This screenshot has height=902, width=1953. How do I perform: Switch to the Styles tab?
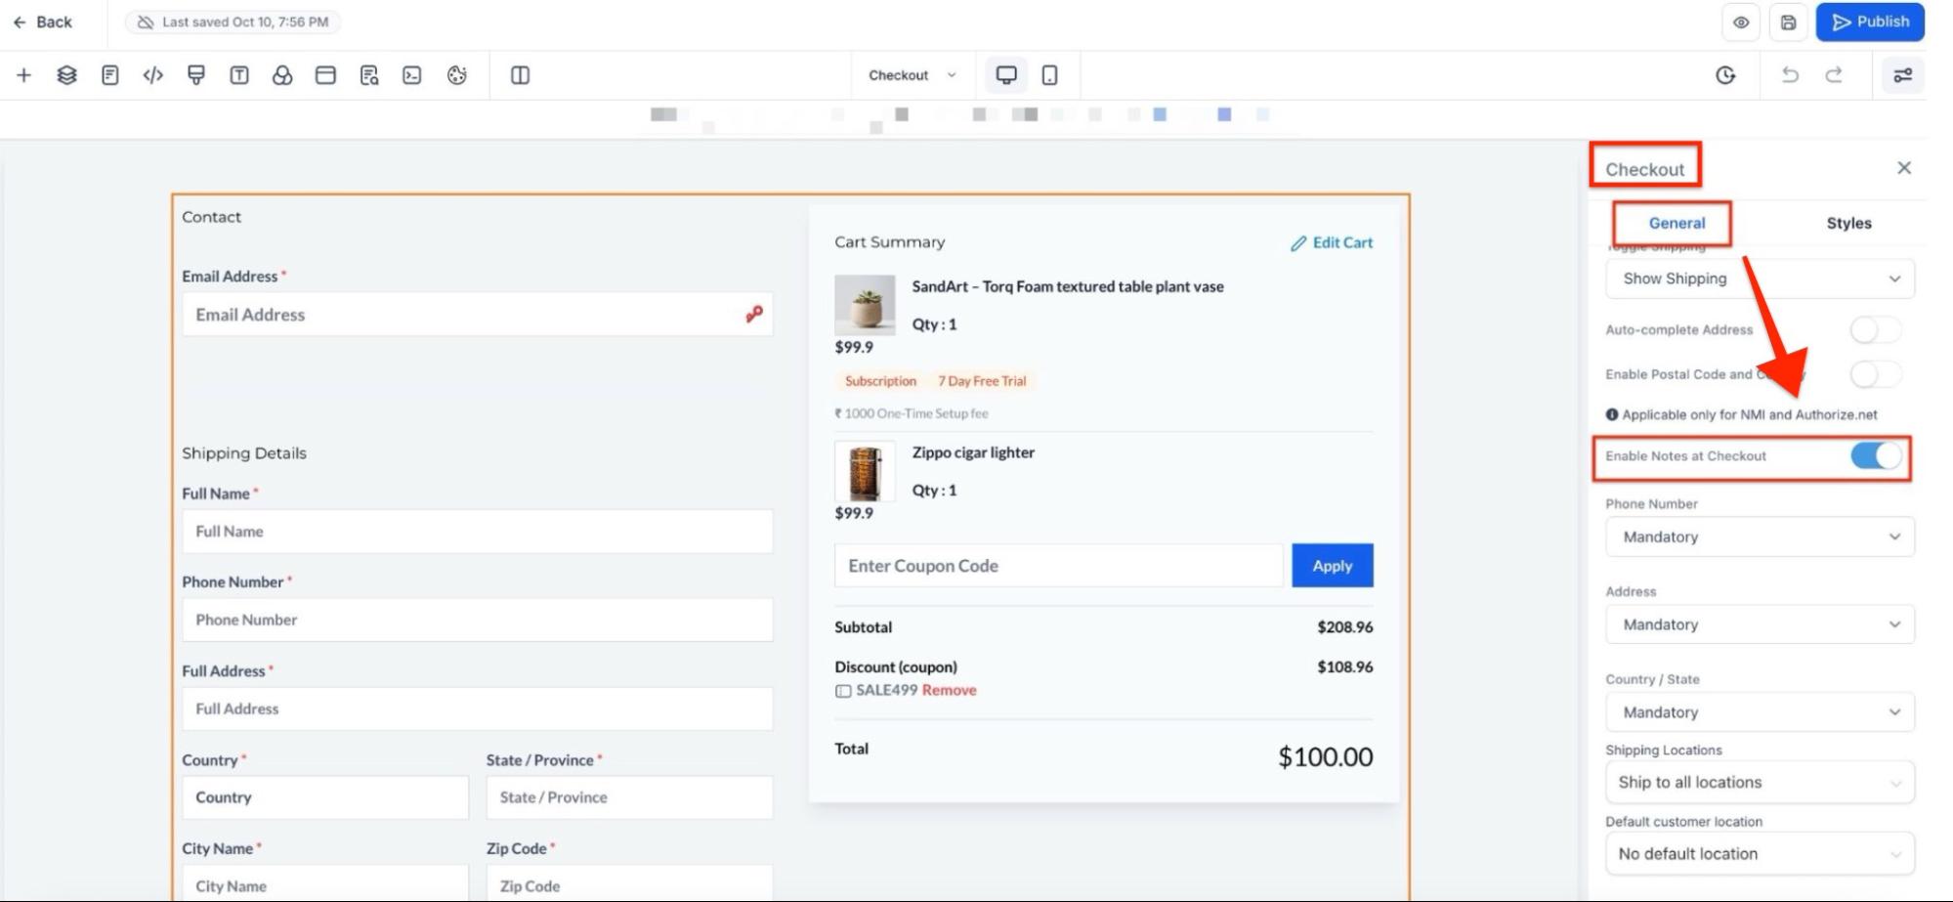1848,224
